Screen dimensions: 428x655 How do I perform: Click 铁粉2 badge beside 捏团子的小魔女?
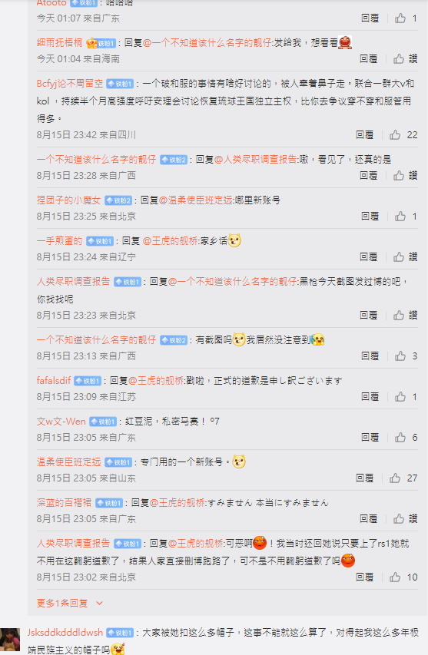pos(118,200)
